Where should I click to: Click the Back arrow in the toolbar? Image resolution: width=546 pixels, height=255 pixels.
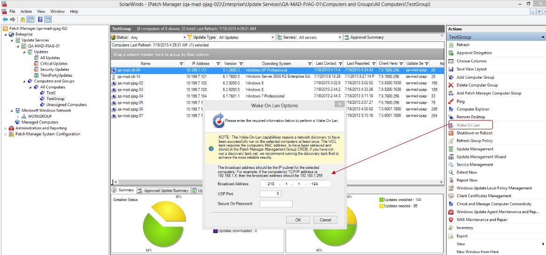(5, 20)
